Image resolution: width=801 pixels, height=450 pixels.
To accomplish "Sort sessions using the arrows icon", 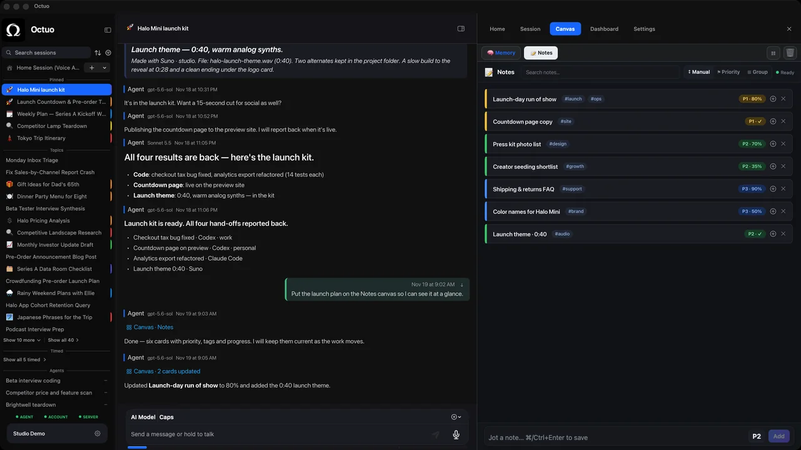I will pyautogui.click(x=98, y=53).
